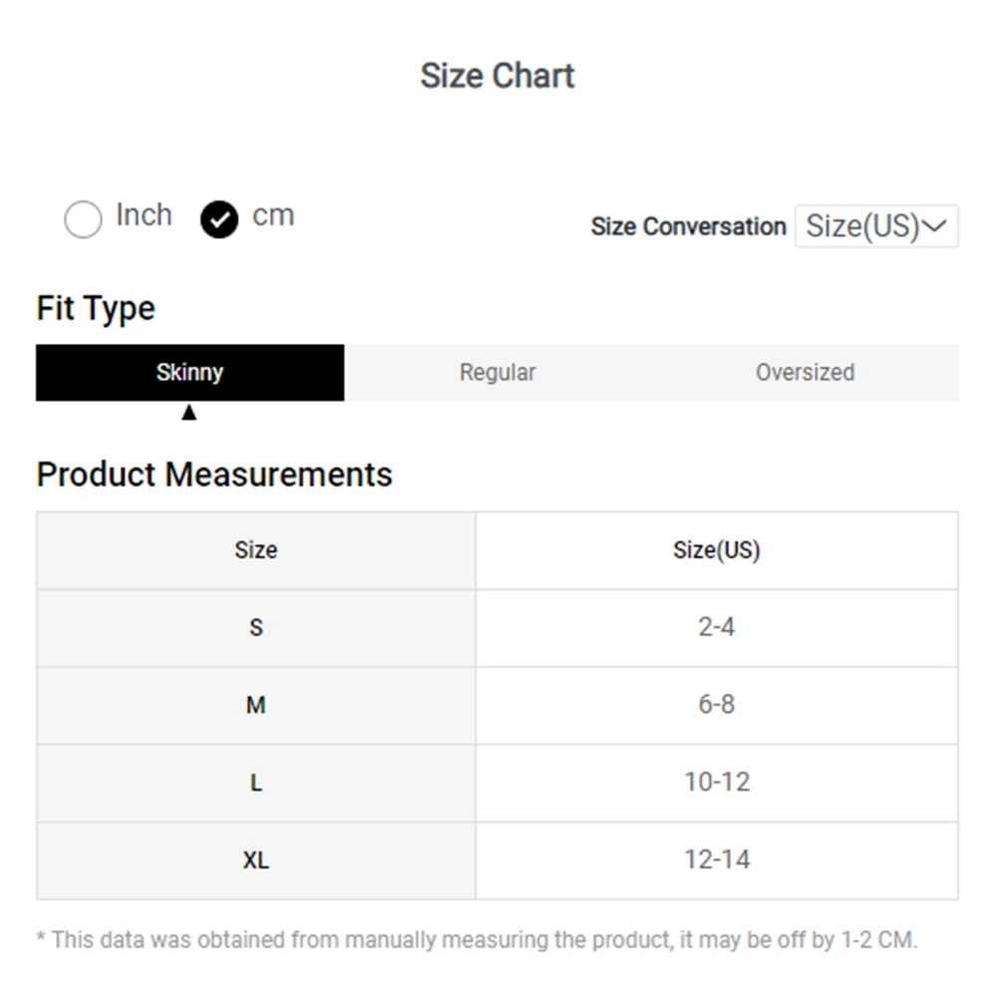Image resolution: width=997 pixels, height=997 pixels.
Task: Click the Size column header
Action: 256,550
